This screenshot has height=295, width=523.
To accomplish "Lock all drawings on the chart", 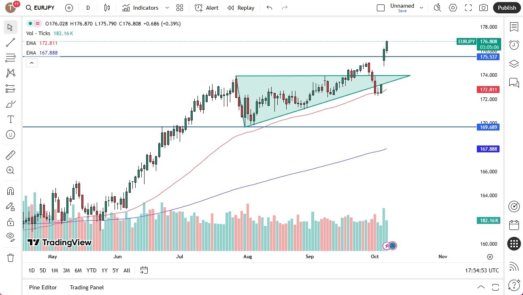I will 10,222.
